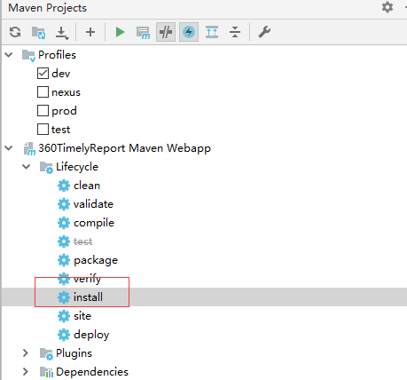Select the clean lifecycle phase
Screen dimensions: 407x380
point(87,186)
